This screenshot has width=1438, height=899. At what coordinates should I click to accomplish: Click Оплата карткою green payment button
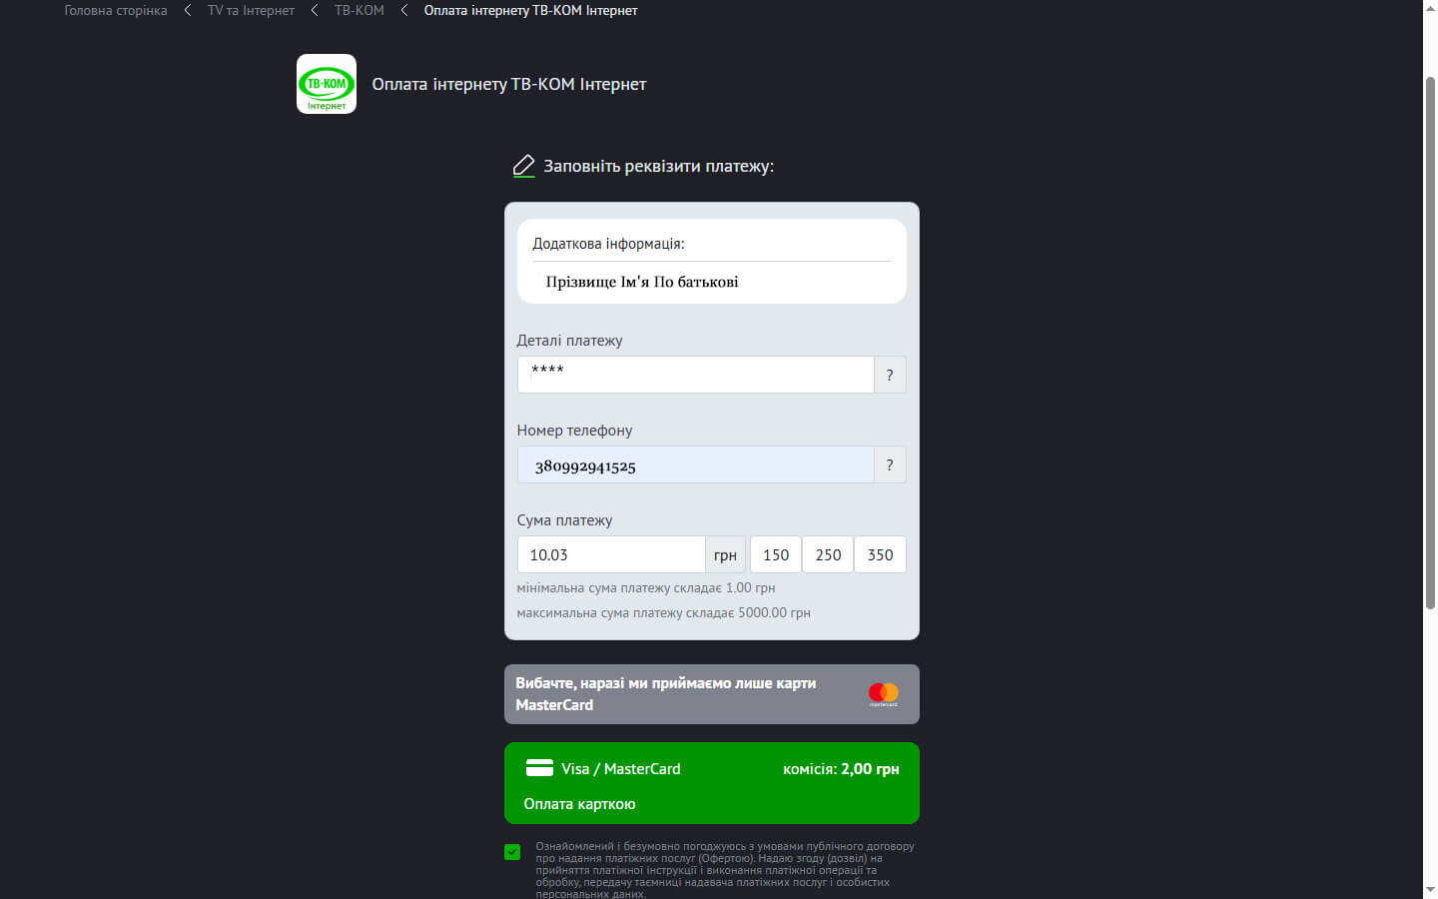712,783
